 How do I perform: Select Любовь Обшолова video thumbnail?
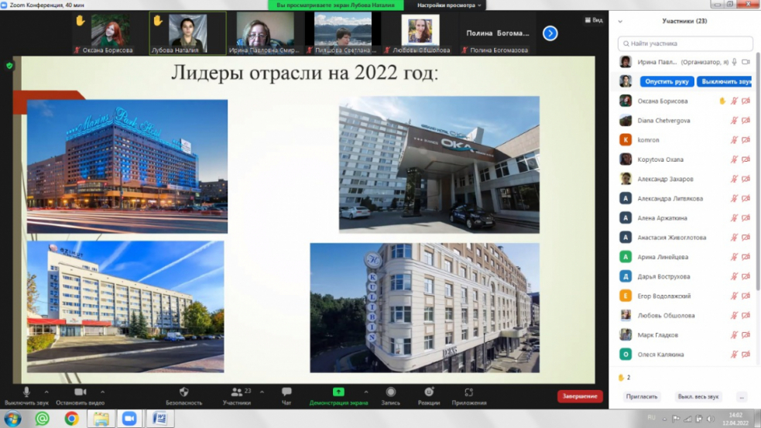tap(420, 33)
